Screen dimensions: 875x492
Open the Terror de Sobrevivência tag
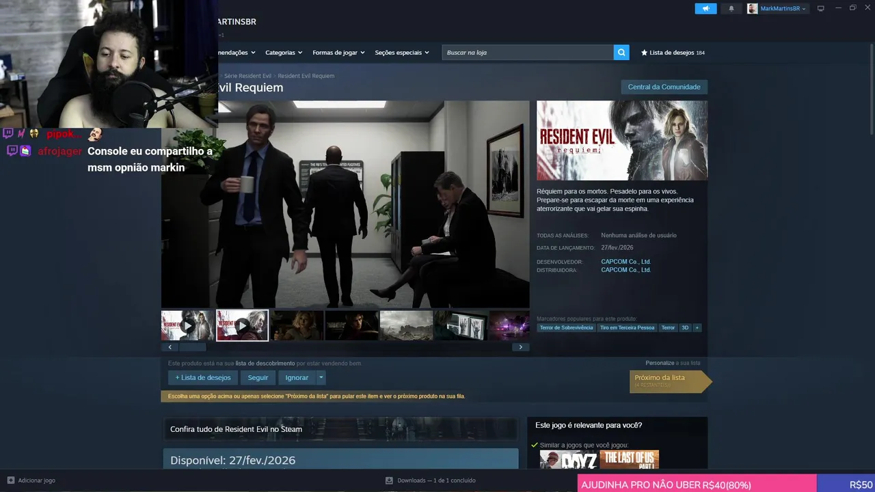point(566,328)
